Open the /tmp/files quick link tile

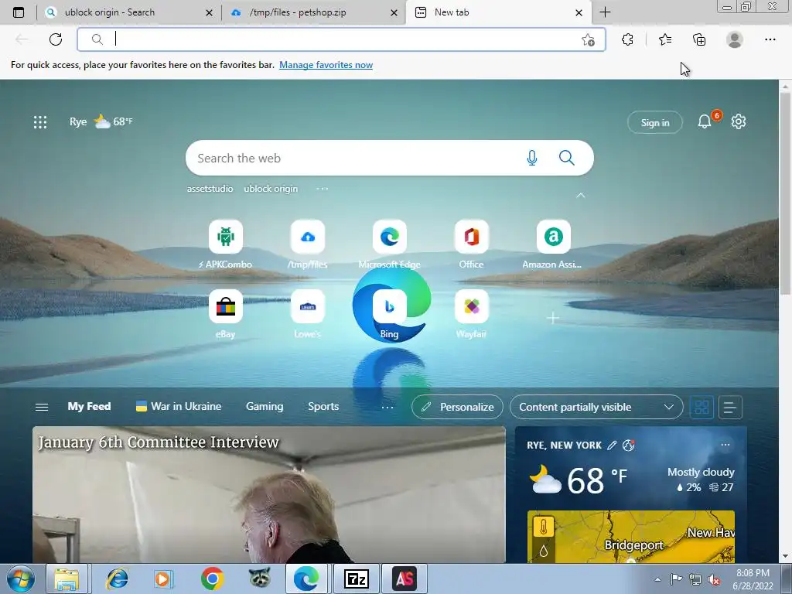pos(308,244)
